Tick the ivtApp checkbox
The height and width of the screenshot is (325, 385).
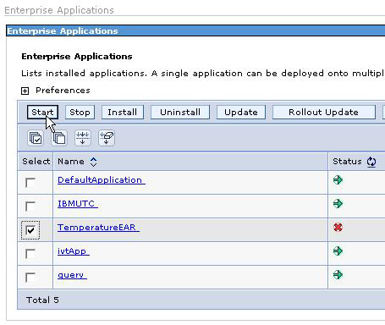coord(30,254)
